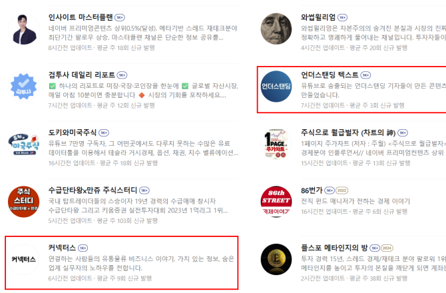The image size is (446, 293).
Task: Open 1PAGE 주가차트 book cover avatar
Action: tap(276, 144)
